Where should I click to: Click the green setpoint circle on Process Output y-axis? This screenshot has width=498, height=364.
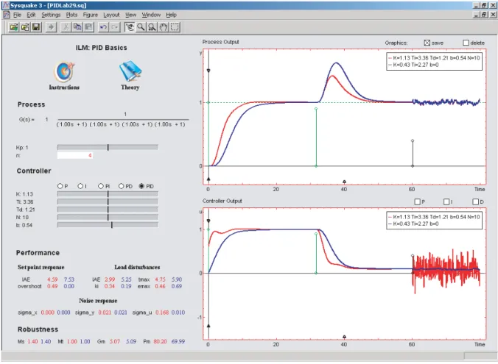click(x=208, y=102)
